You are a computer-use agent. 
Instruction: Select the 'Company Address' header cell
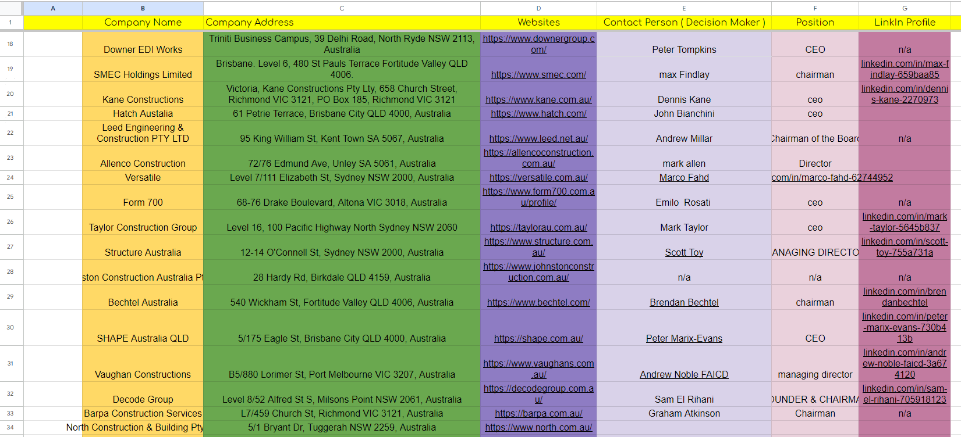point(342,22)
